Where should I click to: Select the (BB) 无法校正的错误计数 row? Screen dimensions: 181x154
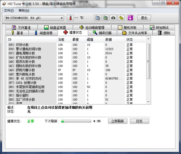point(77,91)
